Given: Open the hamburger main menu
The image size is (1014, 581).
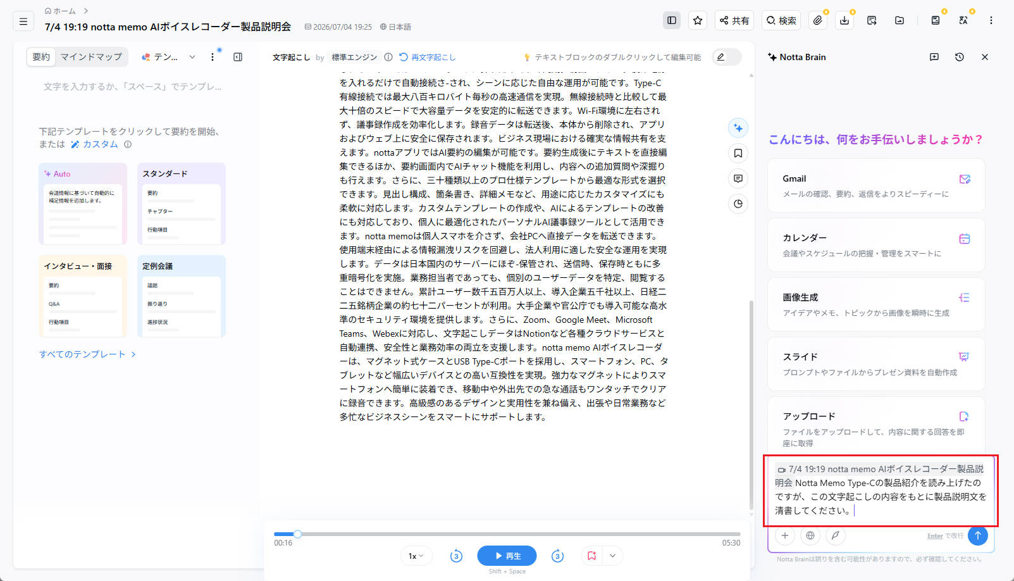Looking at the screenshot, I should pyautogui.click(x=23, y=21).
